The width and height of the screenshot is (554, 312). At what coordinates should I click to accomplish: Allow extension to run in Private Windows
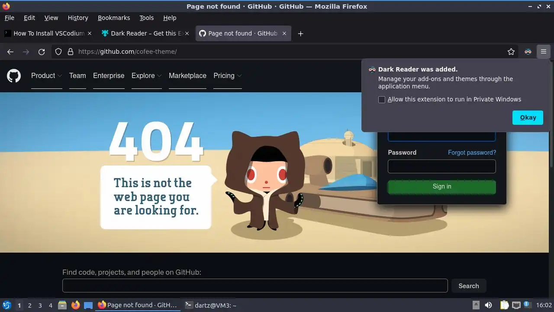[382, 100]
